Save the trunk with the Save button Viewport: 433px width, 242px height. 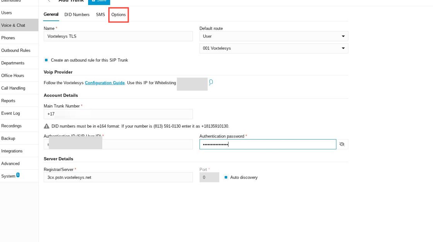(99, 2)
